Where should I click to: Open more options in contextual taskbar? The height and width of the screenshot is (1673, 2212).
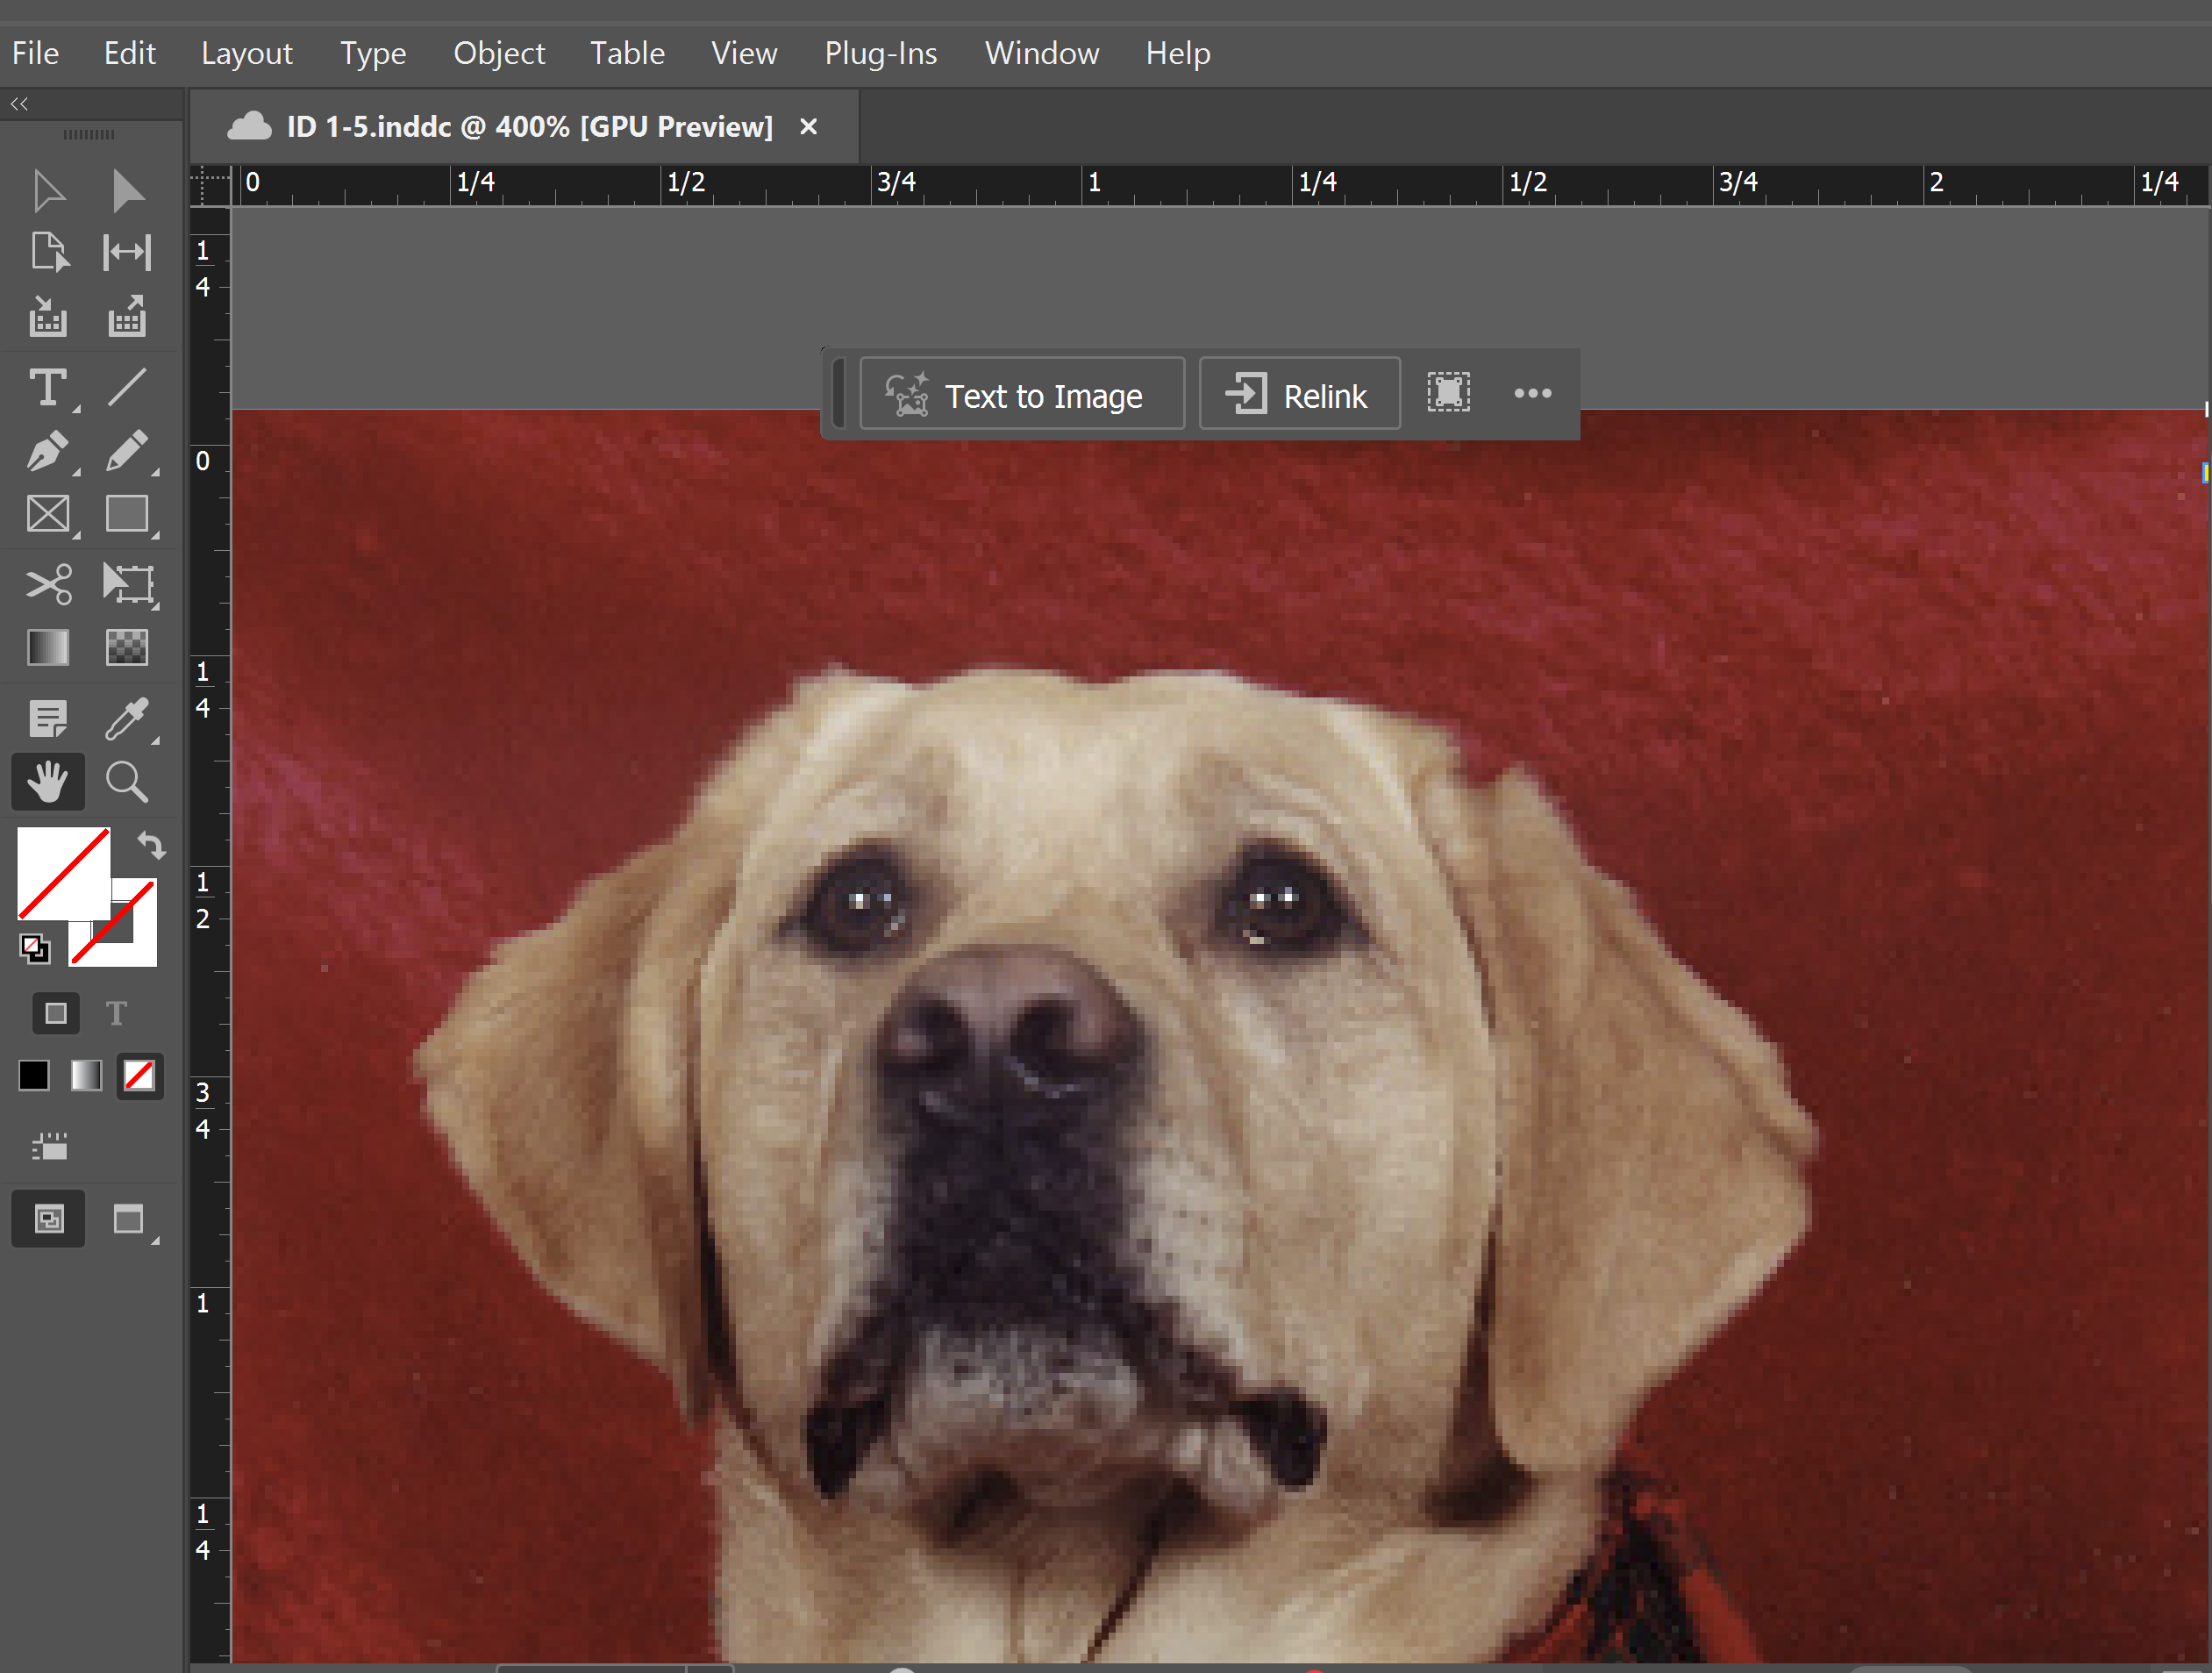click(x=1533, y=393)
